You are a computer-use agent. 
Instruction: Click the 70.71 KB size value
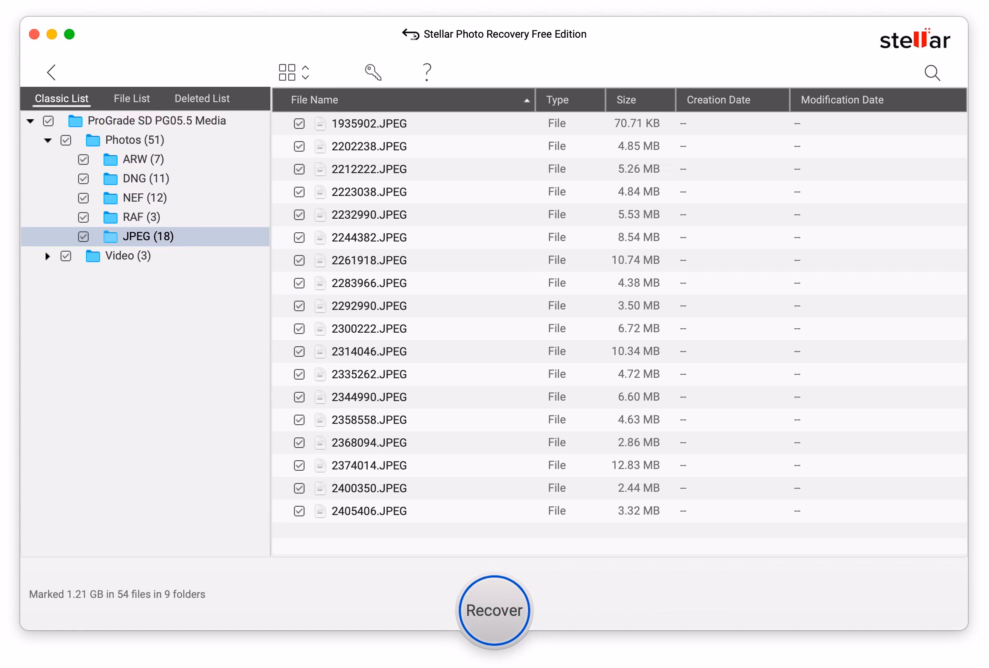(x=637, y=123)
